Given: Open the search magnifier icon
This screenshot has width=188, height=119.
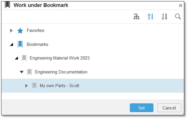Looking at the screenshot, I should point(178,17).
